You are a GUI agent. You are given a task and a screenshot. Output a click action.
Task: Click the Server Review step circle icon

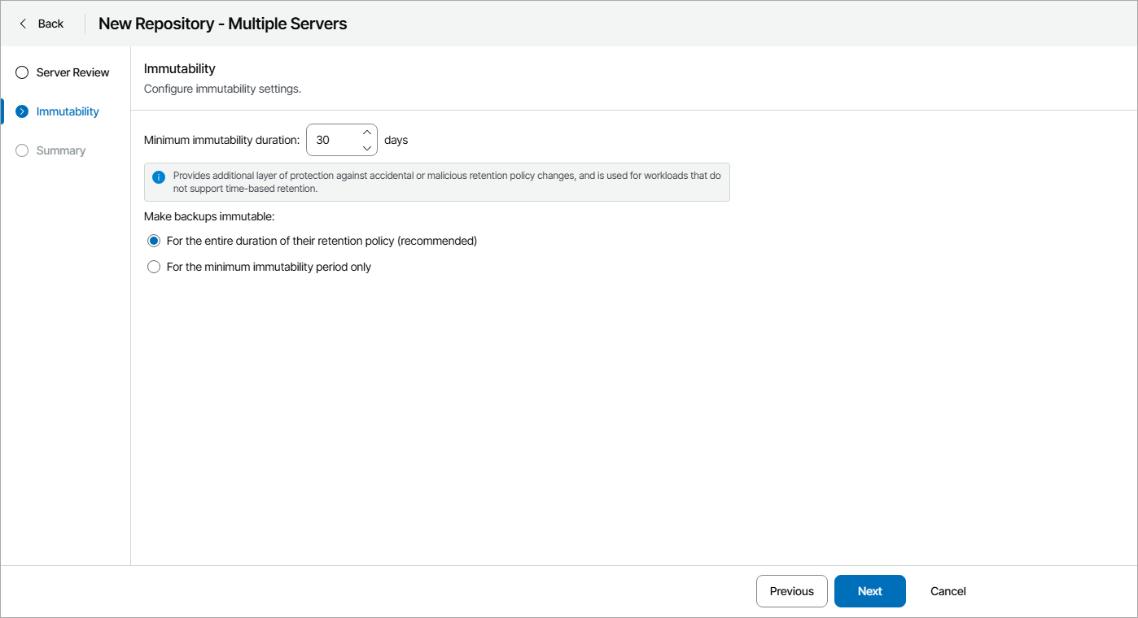tap(21, 72)
